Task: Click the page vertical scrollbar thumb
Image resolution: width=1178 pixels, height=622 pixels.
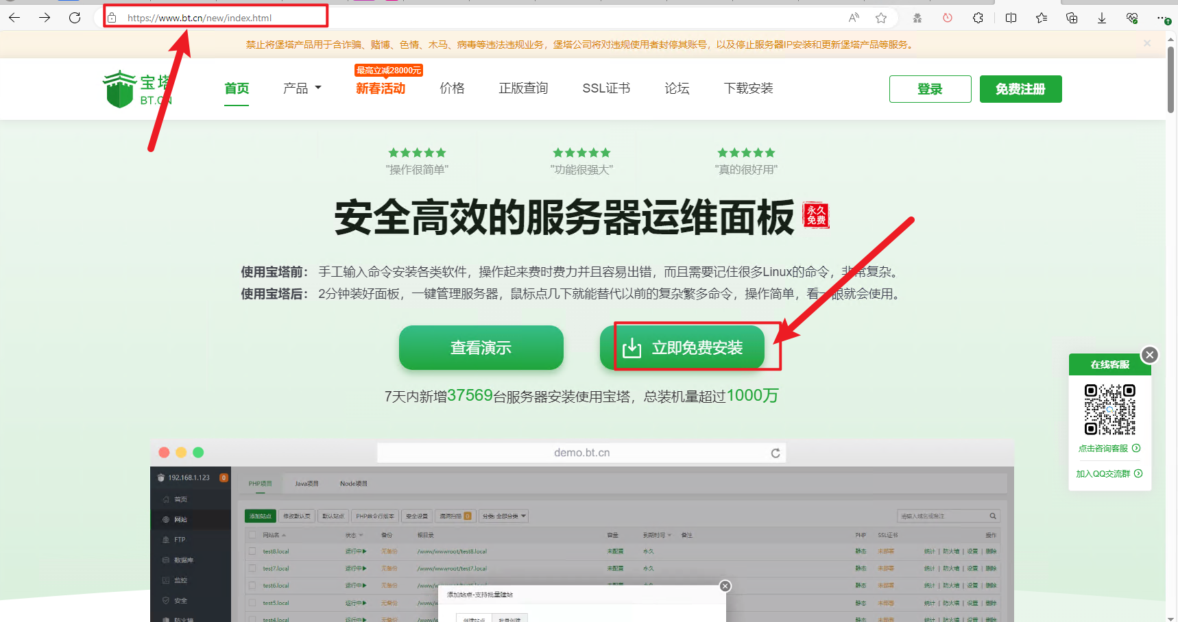Action: click(1171, 79)
